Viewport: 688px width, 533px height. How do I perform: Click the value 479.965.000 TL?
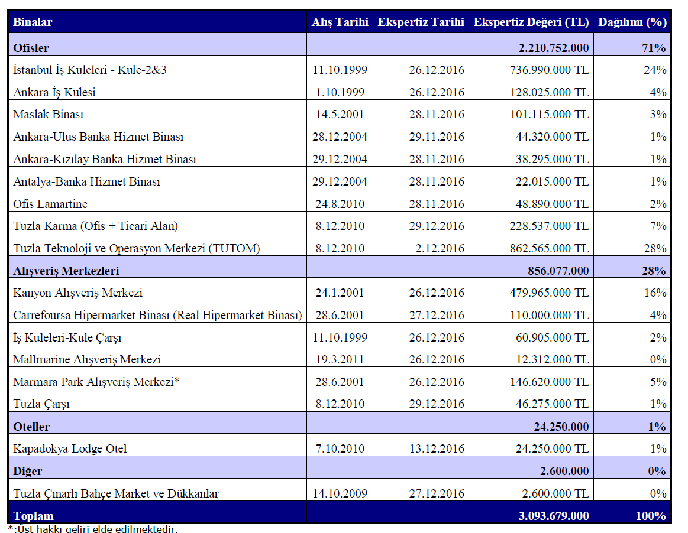(550, 292)
